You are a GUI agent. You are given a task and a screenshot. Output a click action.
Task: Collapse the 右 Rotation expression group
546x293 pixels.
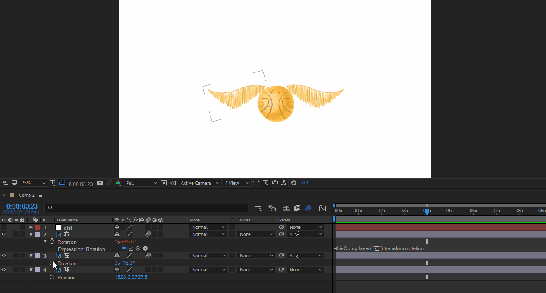coord(45,241)
